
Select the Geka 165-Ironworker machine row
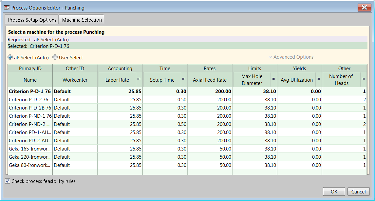point(187,149)
